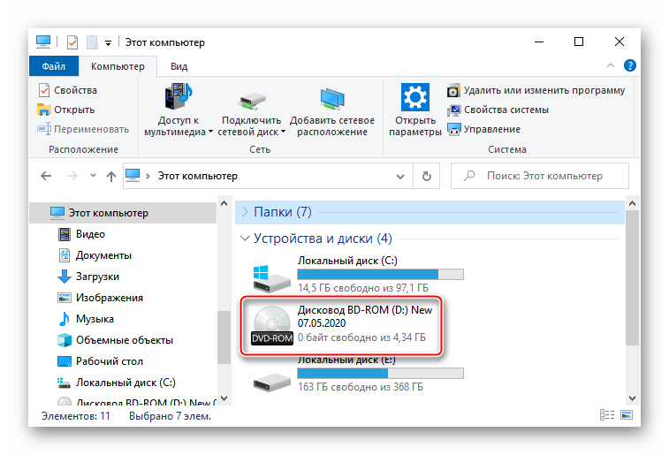
Task: Click the Открыть параметры gear icon
Action: point(414,97)
